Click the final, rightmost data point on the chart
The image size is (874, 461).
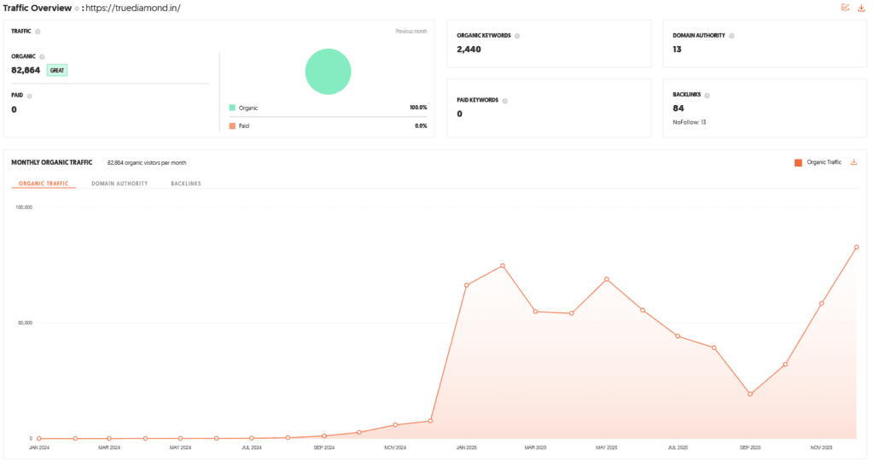pyautogui.click(x=857, y=247)
